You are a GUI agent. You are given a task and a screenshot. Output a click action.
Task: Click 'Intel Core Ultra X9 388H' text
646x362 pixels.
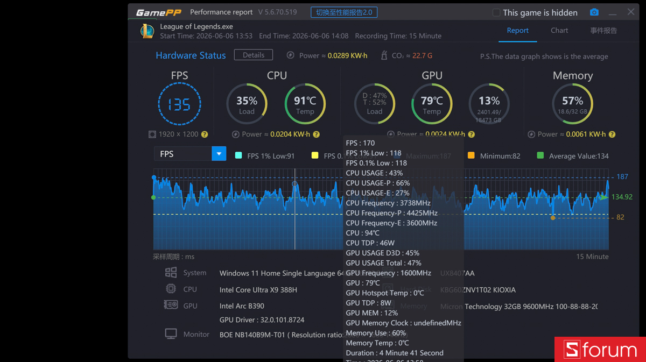pos(258,290)
